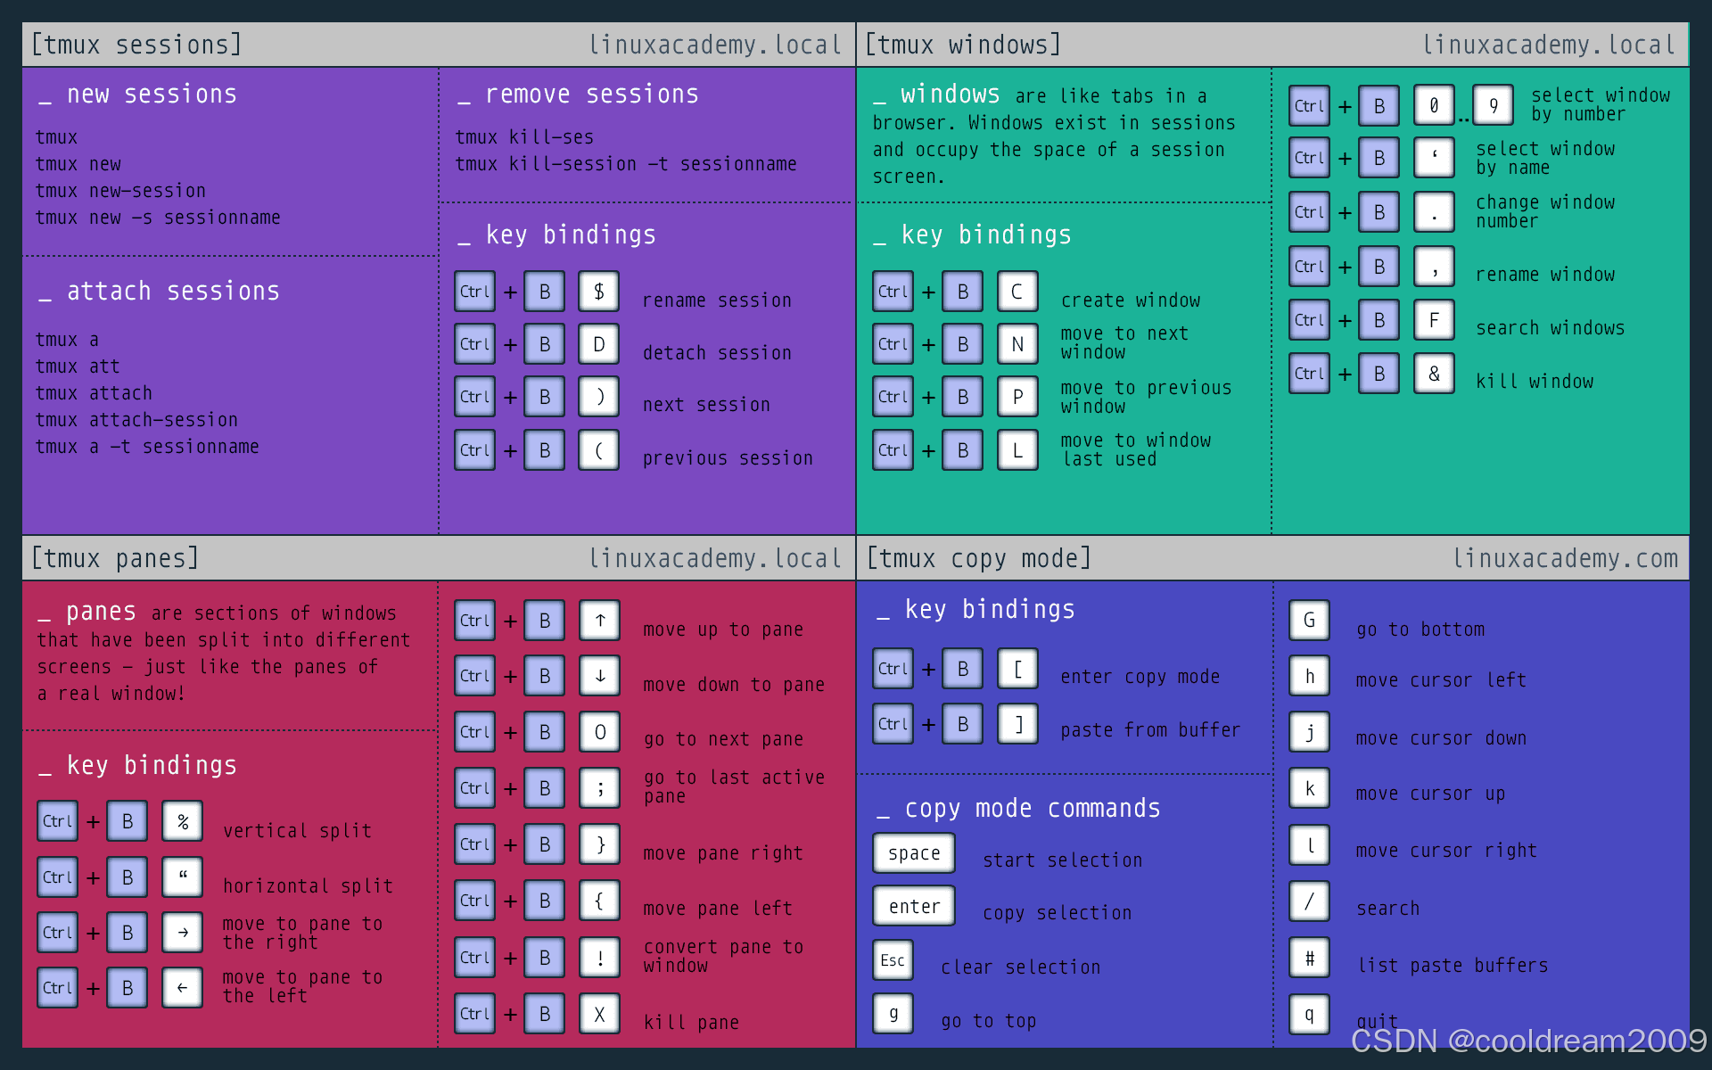Click the [tmux sessions] header title

click(x=136, y=45)
